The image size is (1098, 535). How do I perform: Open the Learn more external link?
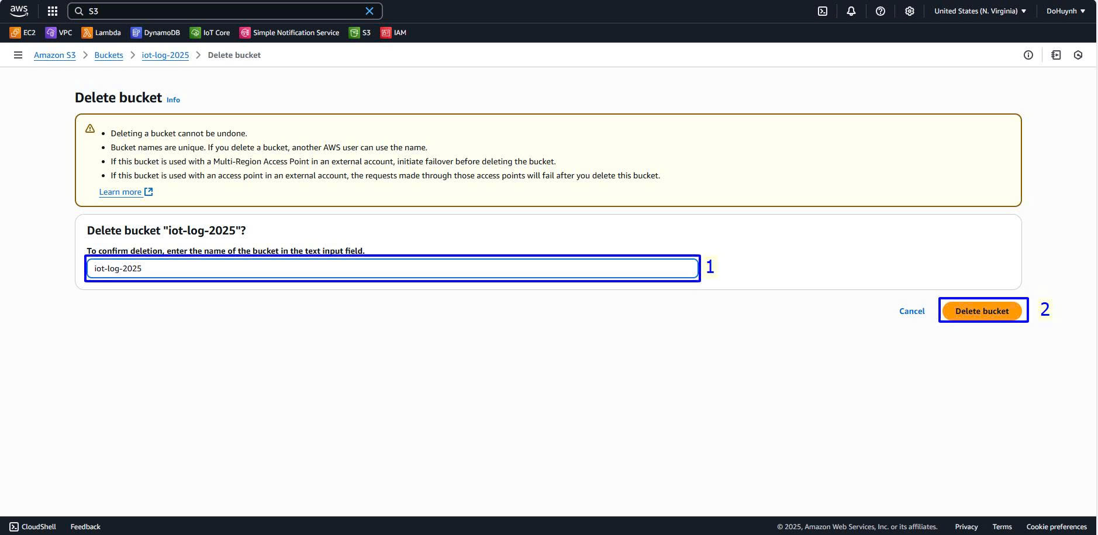pyautogui.click(x=126, y=192)
